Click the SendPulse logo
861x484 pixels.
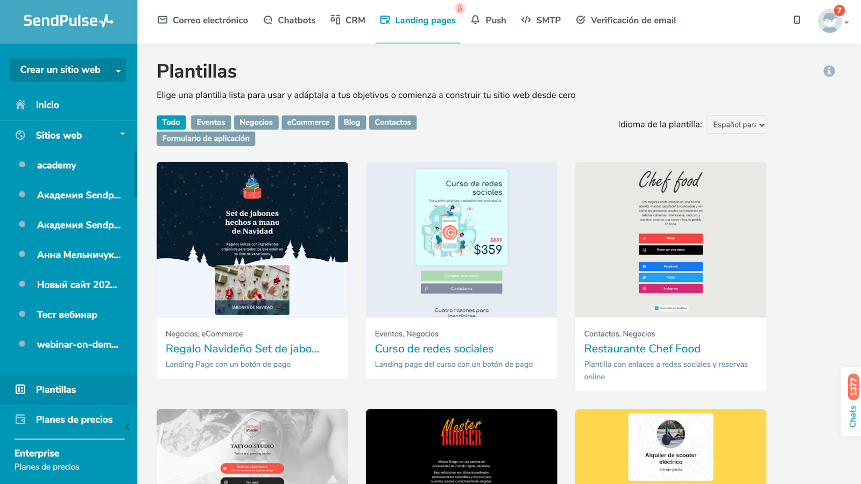[x=68, y=20]
